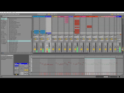Toggle Draw Mode pencil icon
Image resolution: width=124 pixels, height=93 pixels.
[x=111, y=14]
